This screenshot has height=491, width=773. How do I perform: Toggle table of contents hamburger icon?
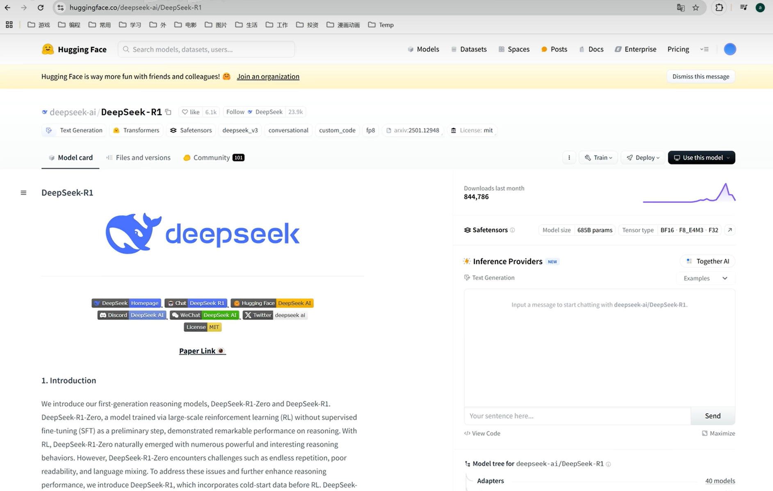click(x=23, y=192)
